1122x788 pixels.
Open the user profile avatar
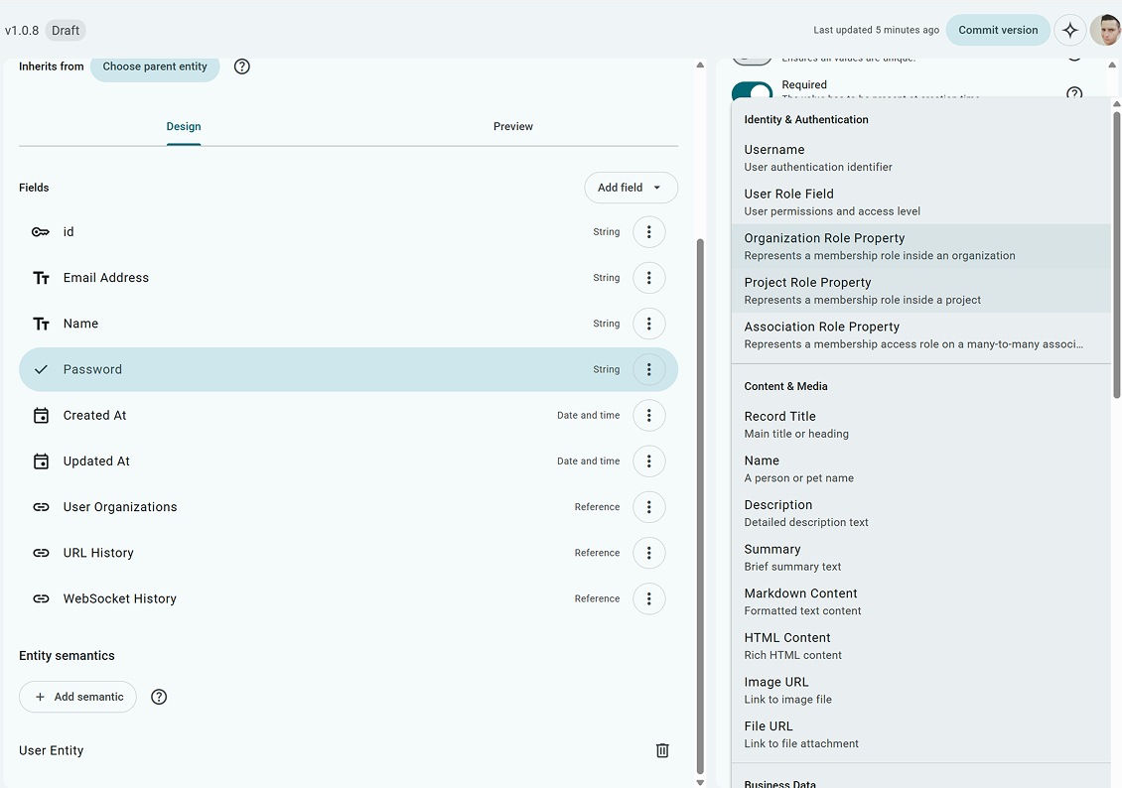coord(1106,30)
